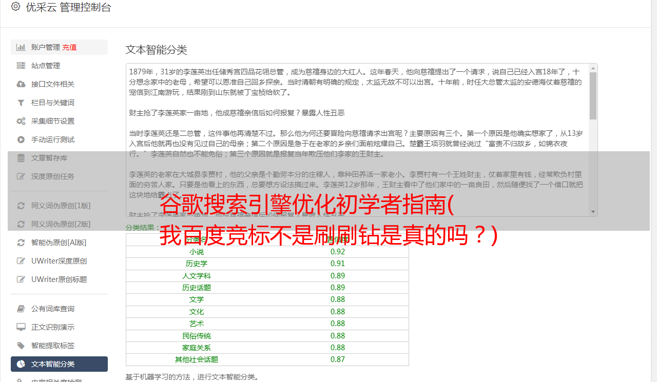Open 同义词伪原创[1版] link
This screenshot has height=382, width=657.
click(x=59, y=206)
